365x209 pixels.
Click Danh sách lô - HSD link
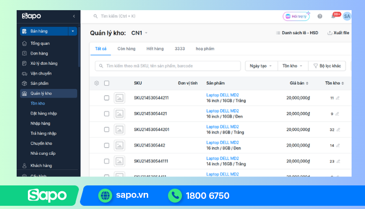[x=297, y=33]
